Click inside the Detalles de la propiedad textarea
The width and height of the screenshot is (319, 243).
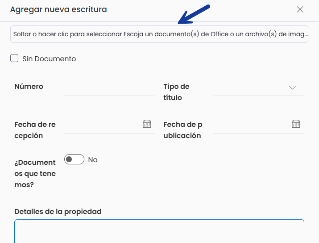click(159, 231)
